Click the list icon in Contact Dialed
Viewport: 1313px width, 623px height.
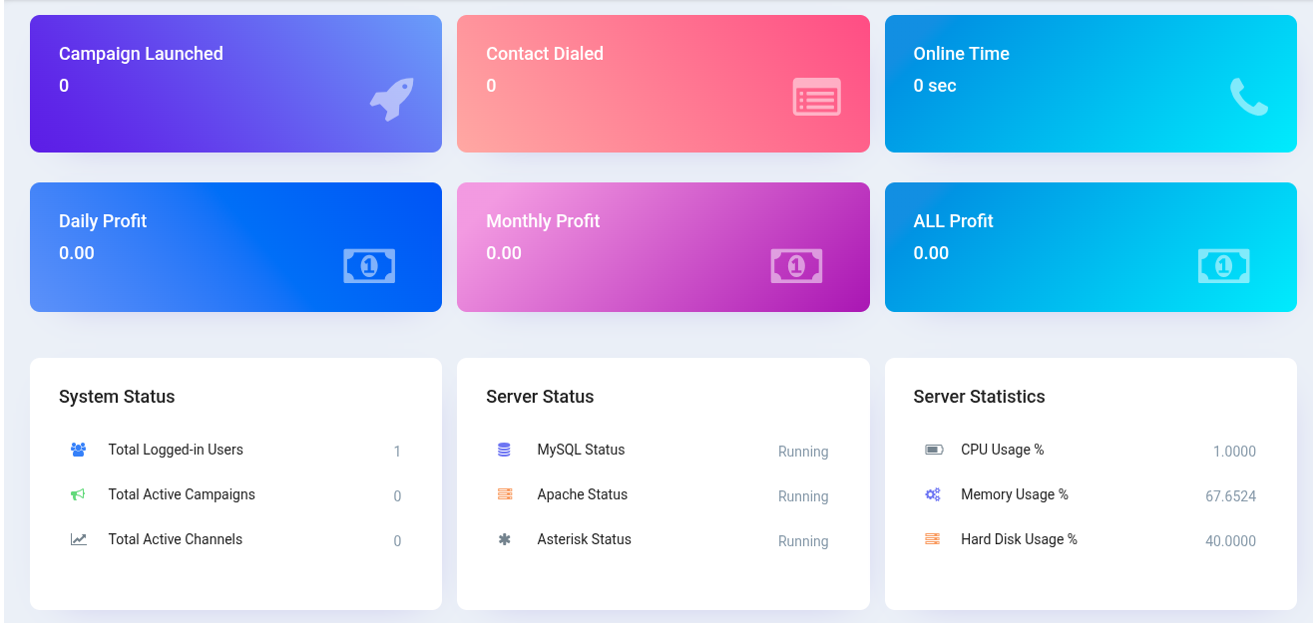click(816, 97)
